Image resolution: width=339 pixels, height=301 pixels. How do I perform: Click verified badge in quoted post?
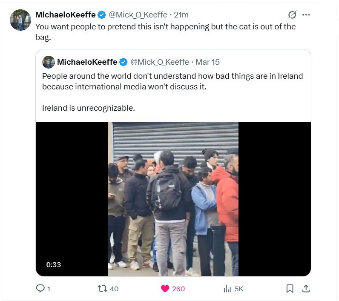tap(124, 62)
